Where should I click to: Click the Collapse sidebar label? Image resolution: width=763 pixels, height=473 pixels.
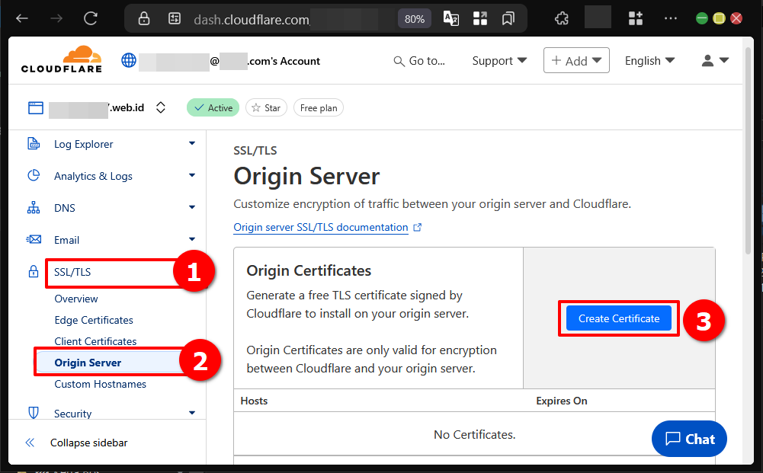pyautogui.click(x=88, y=443)
